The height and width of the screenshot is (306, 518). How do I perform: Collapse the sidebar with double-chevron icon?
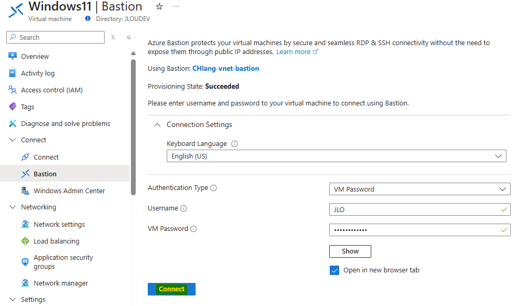coord(129,37)
